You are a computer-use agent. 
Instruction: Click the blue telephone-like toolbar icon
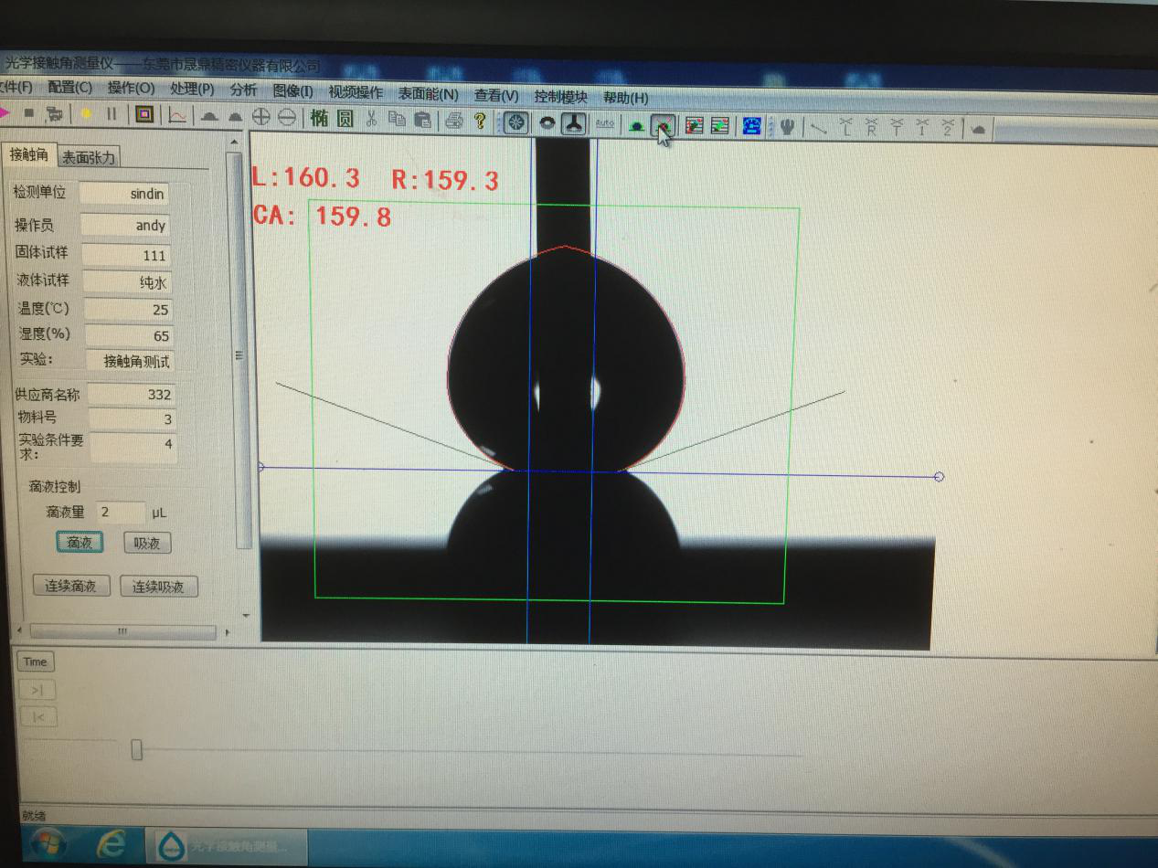pyautogui.click(x=751, y=126)
